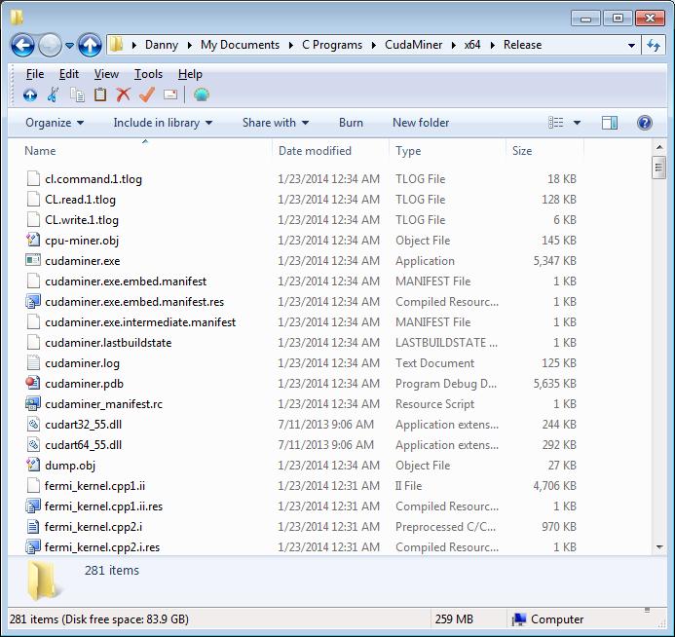Click C Programs breadcrumb
This screenshot has height=637, width=675.
pos(332,45)
